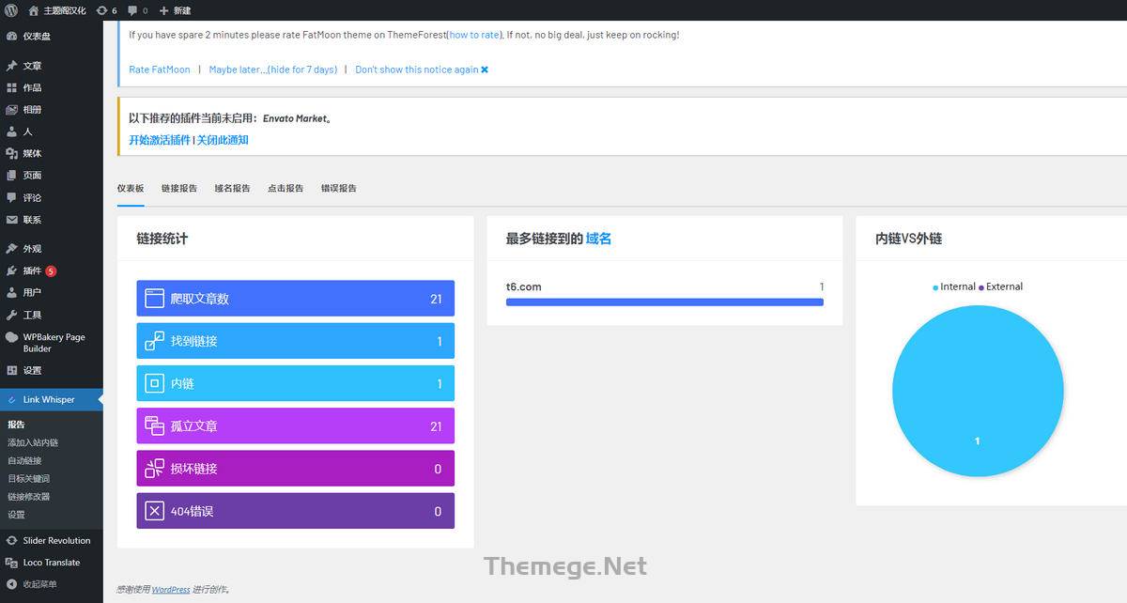The width and height of the screenshot is (1127, 603).
Task: Switch to the 域名报告 tab
Action: pos(232,188)
